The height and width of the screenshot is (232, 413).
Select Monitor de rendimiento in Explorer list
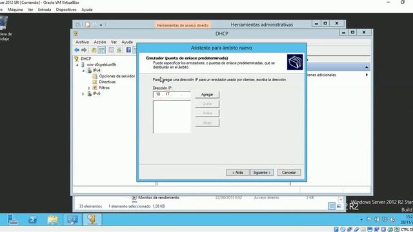coord(159,198)
